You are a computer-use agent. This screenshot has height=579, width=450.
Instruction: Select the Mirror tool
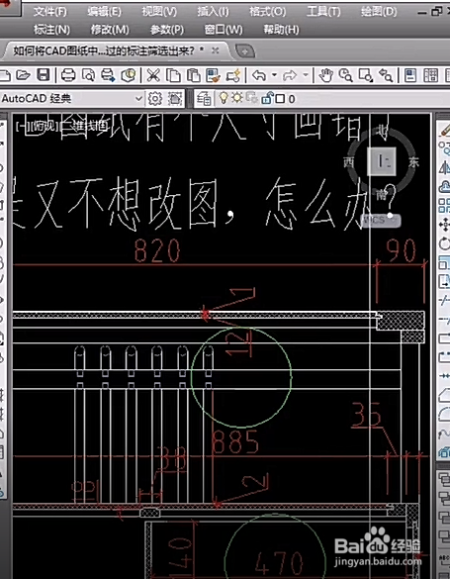pyautogui.click(x=444, y=167)
